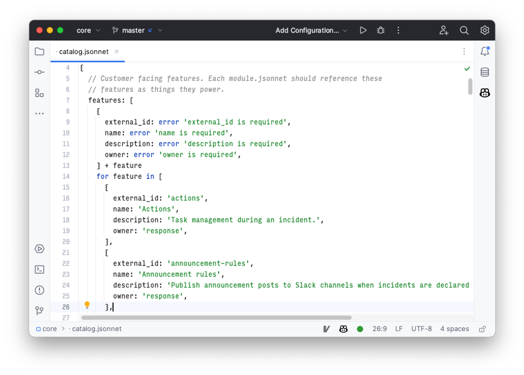Viewport: 524px width, 375px height.
Task: Open the master branch dropdown
Action: [137, 30]
